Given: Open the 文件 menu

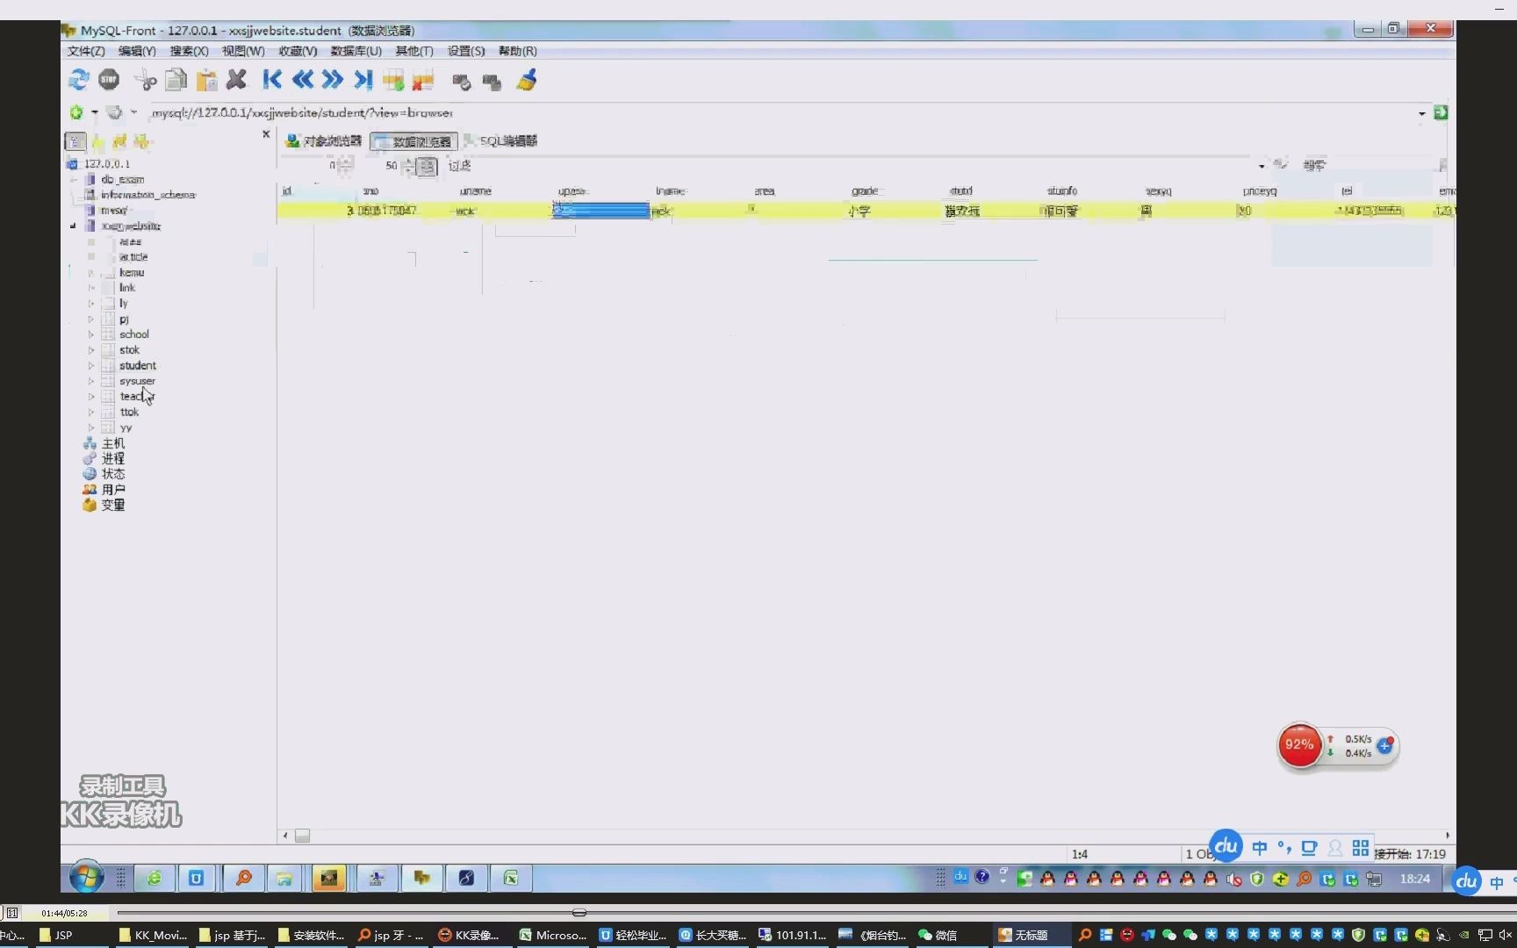Looking at the screenshot, I should (86, 51).
